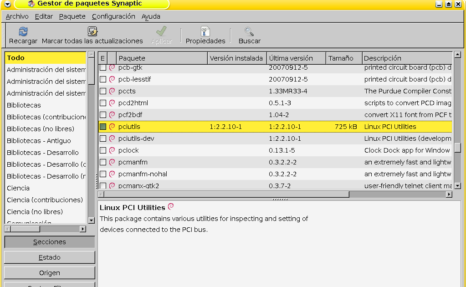Sort by Versión instalada column header

click(237, 58)
